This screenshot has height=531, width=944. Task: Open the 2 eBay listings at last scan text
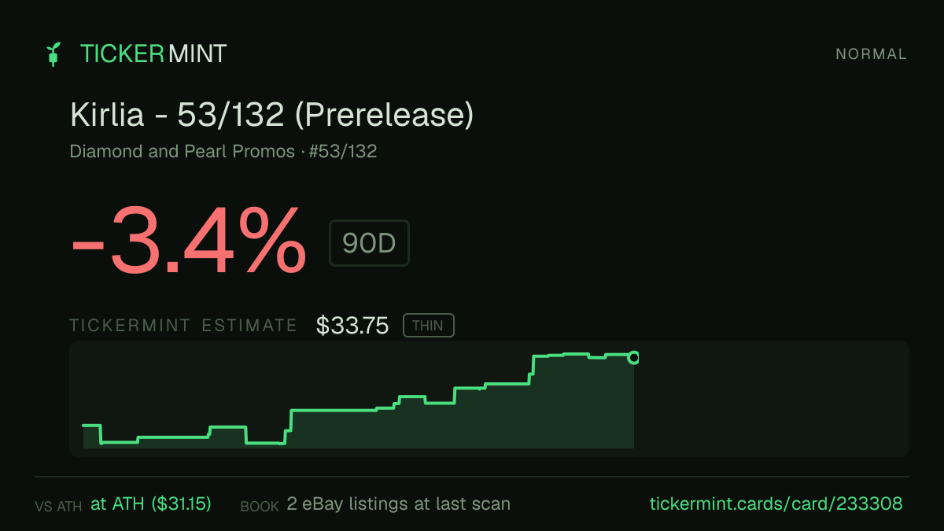coord(398,504)
